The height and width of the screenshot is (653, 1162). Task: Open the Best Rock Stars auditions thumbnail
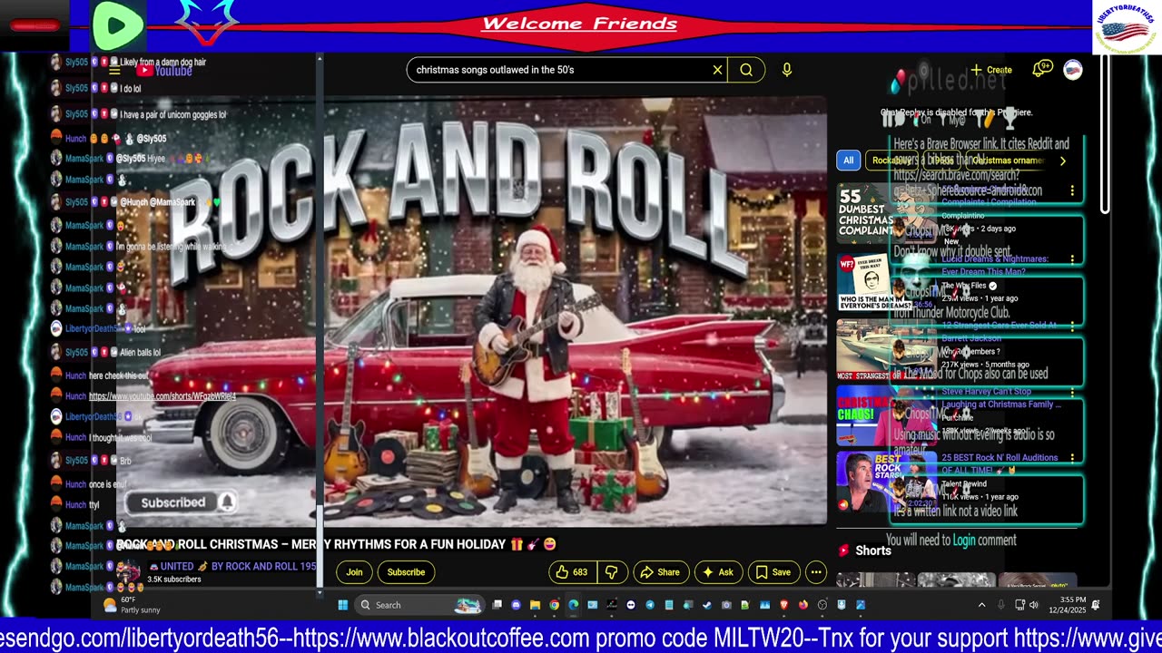pyautogui.click(x=885, y=482)
